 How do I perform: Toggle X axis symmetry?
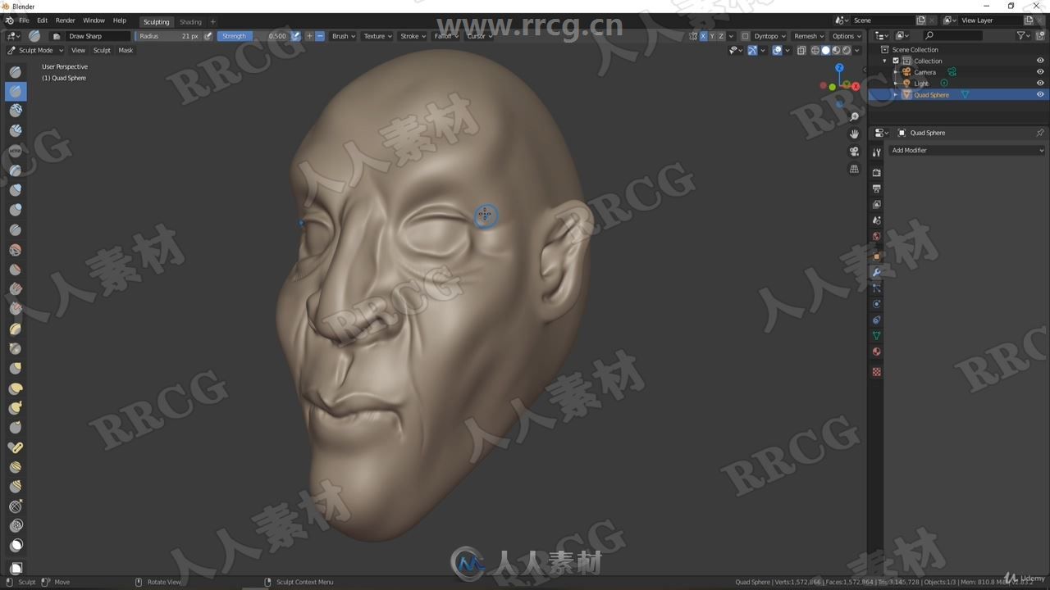pyautogui.click(x=703, y=36)
